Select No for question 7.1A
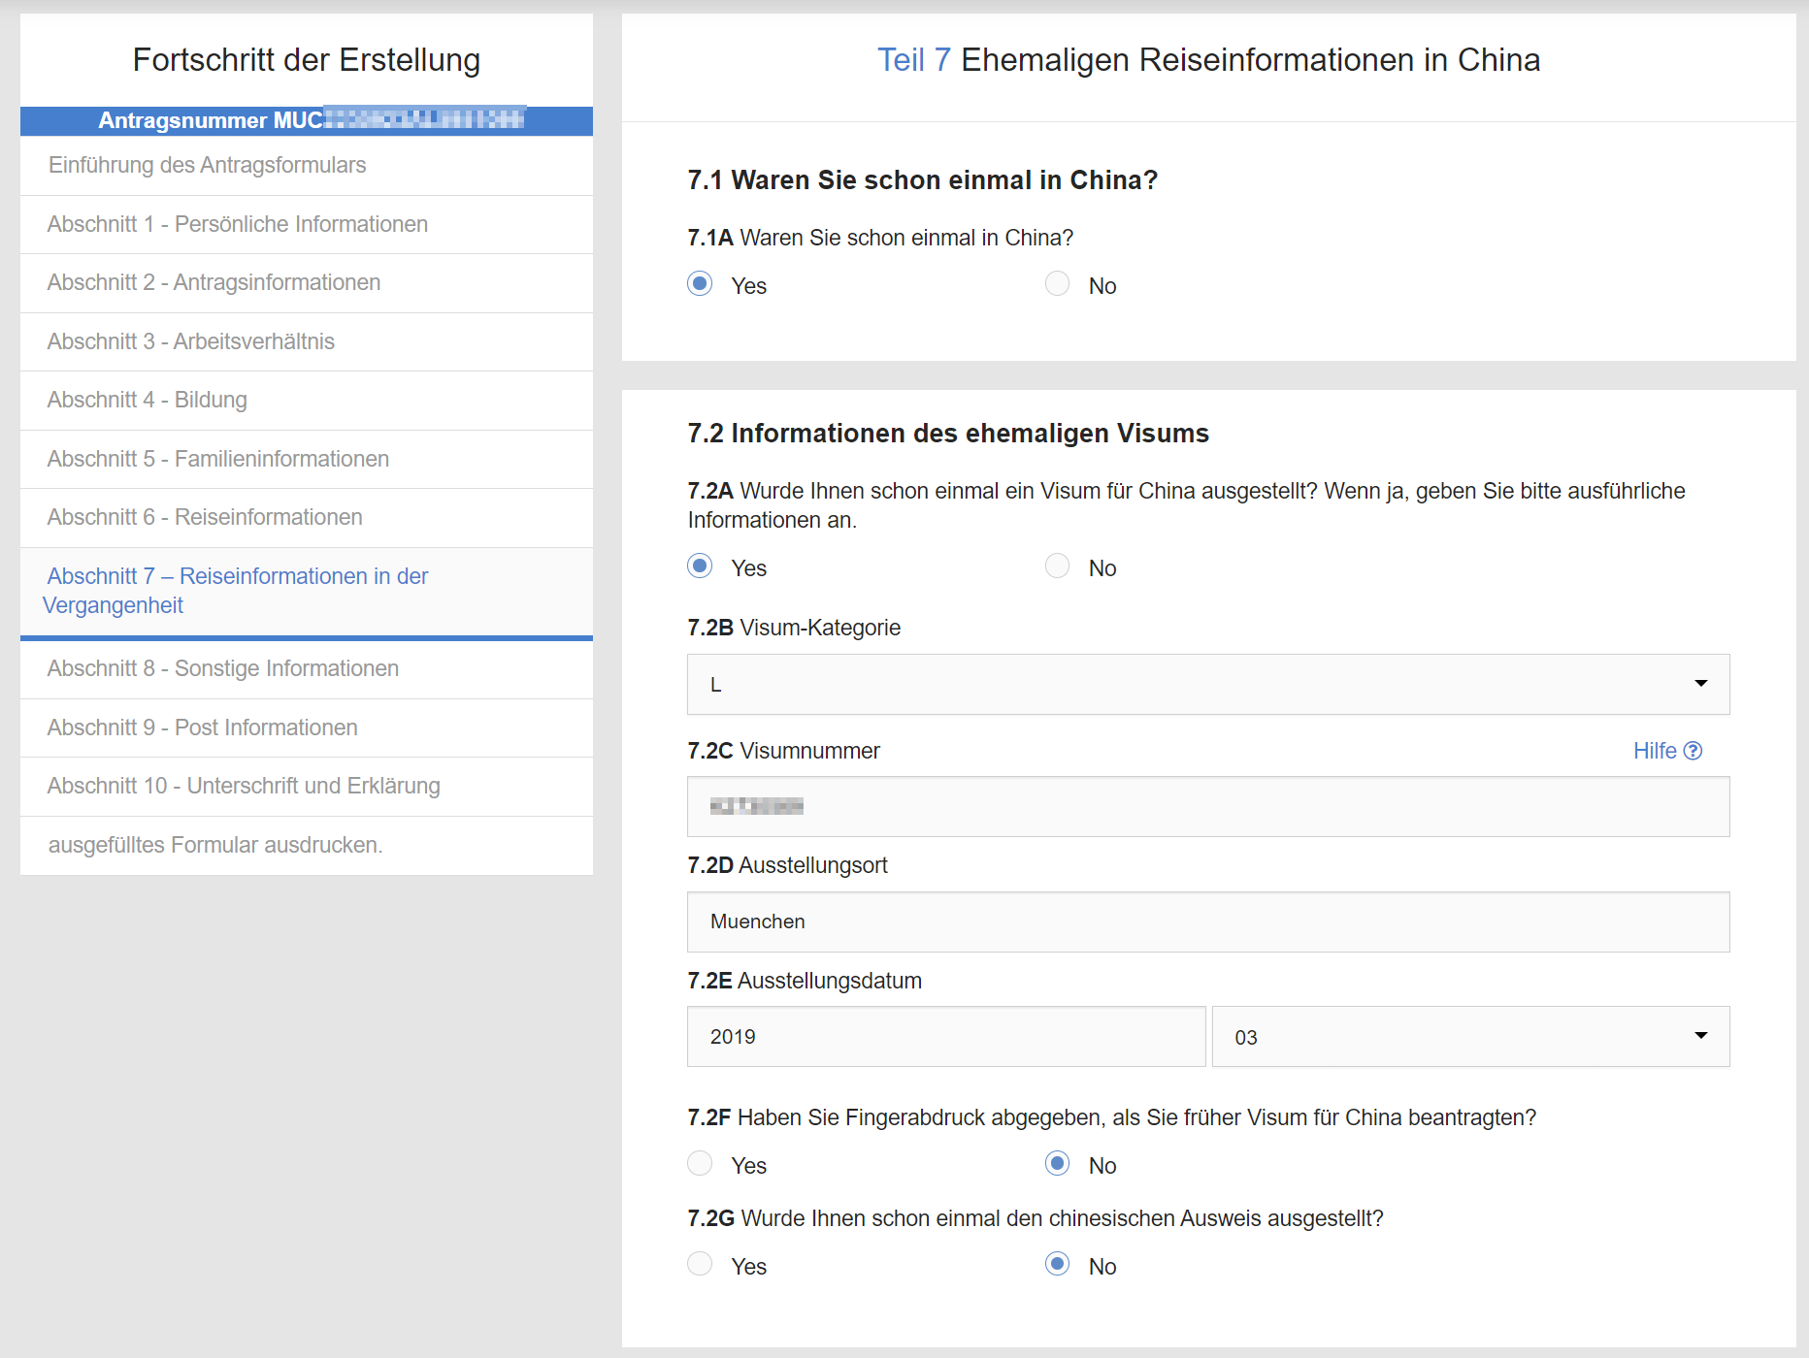Viewport: 1809px width, 1358px height. pyautogui.click(x=1057, y=284)
